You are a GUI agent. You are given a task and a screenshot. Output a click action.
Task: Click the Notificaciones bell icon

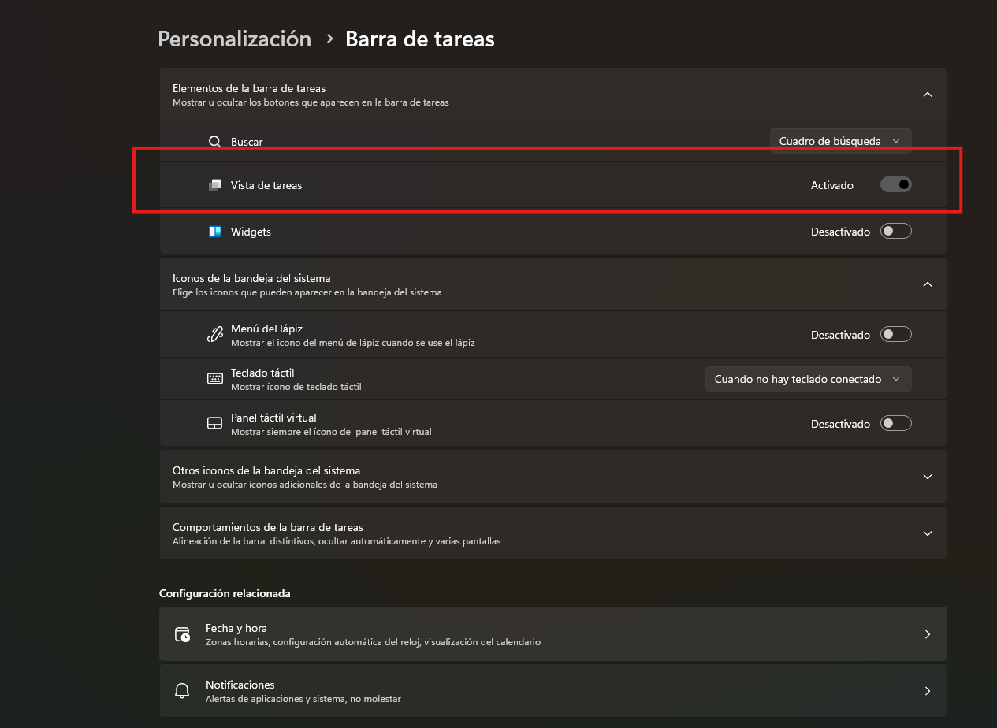point(182,691)
